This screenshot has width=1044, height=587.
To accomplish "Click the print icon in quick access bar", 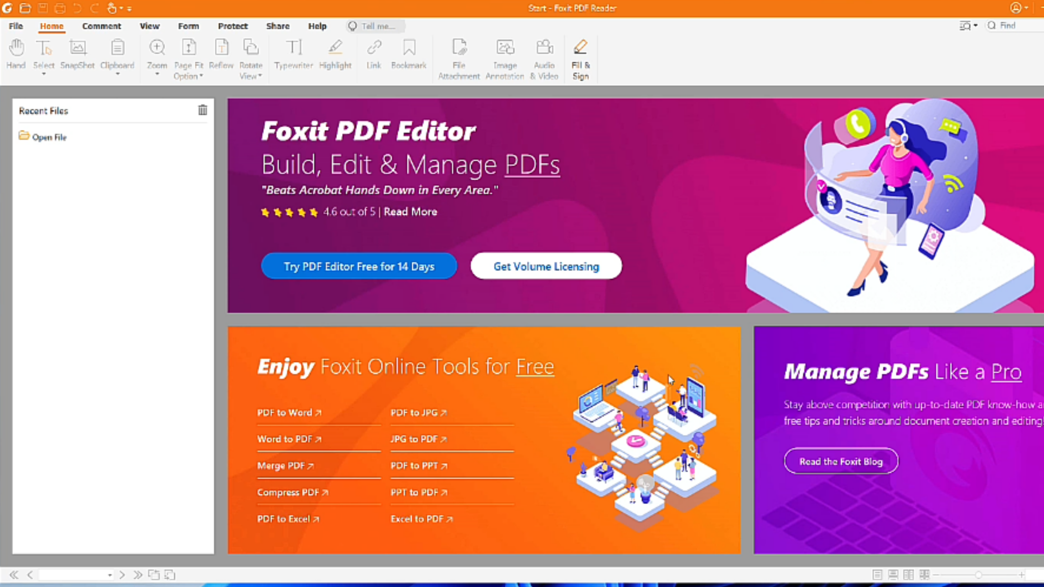I will point(60,8).
